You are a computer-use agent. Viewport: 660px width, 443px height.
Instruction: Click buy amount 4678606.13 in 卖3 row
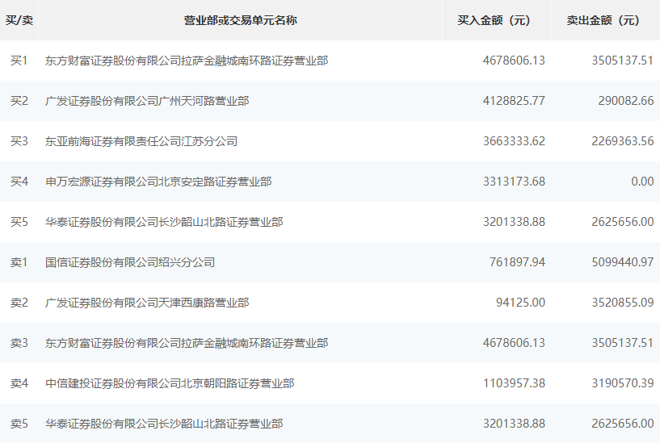click(514, 343)
